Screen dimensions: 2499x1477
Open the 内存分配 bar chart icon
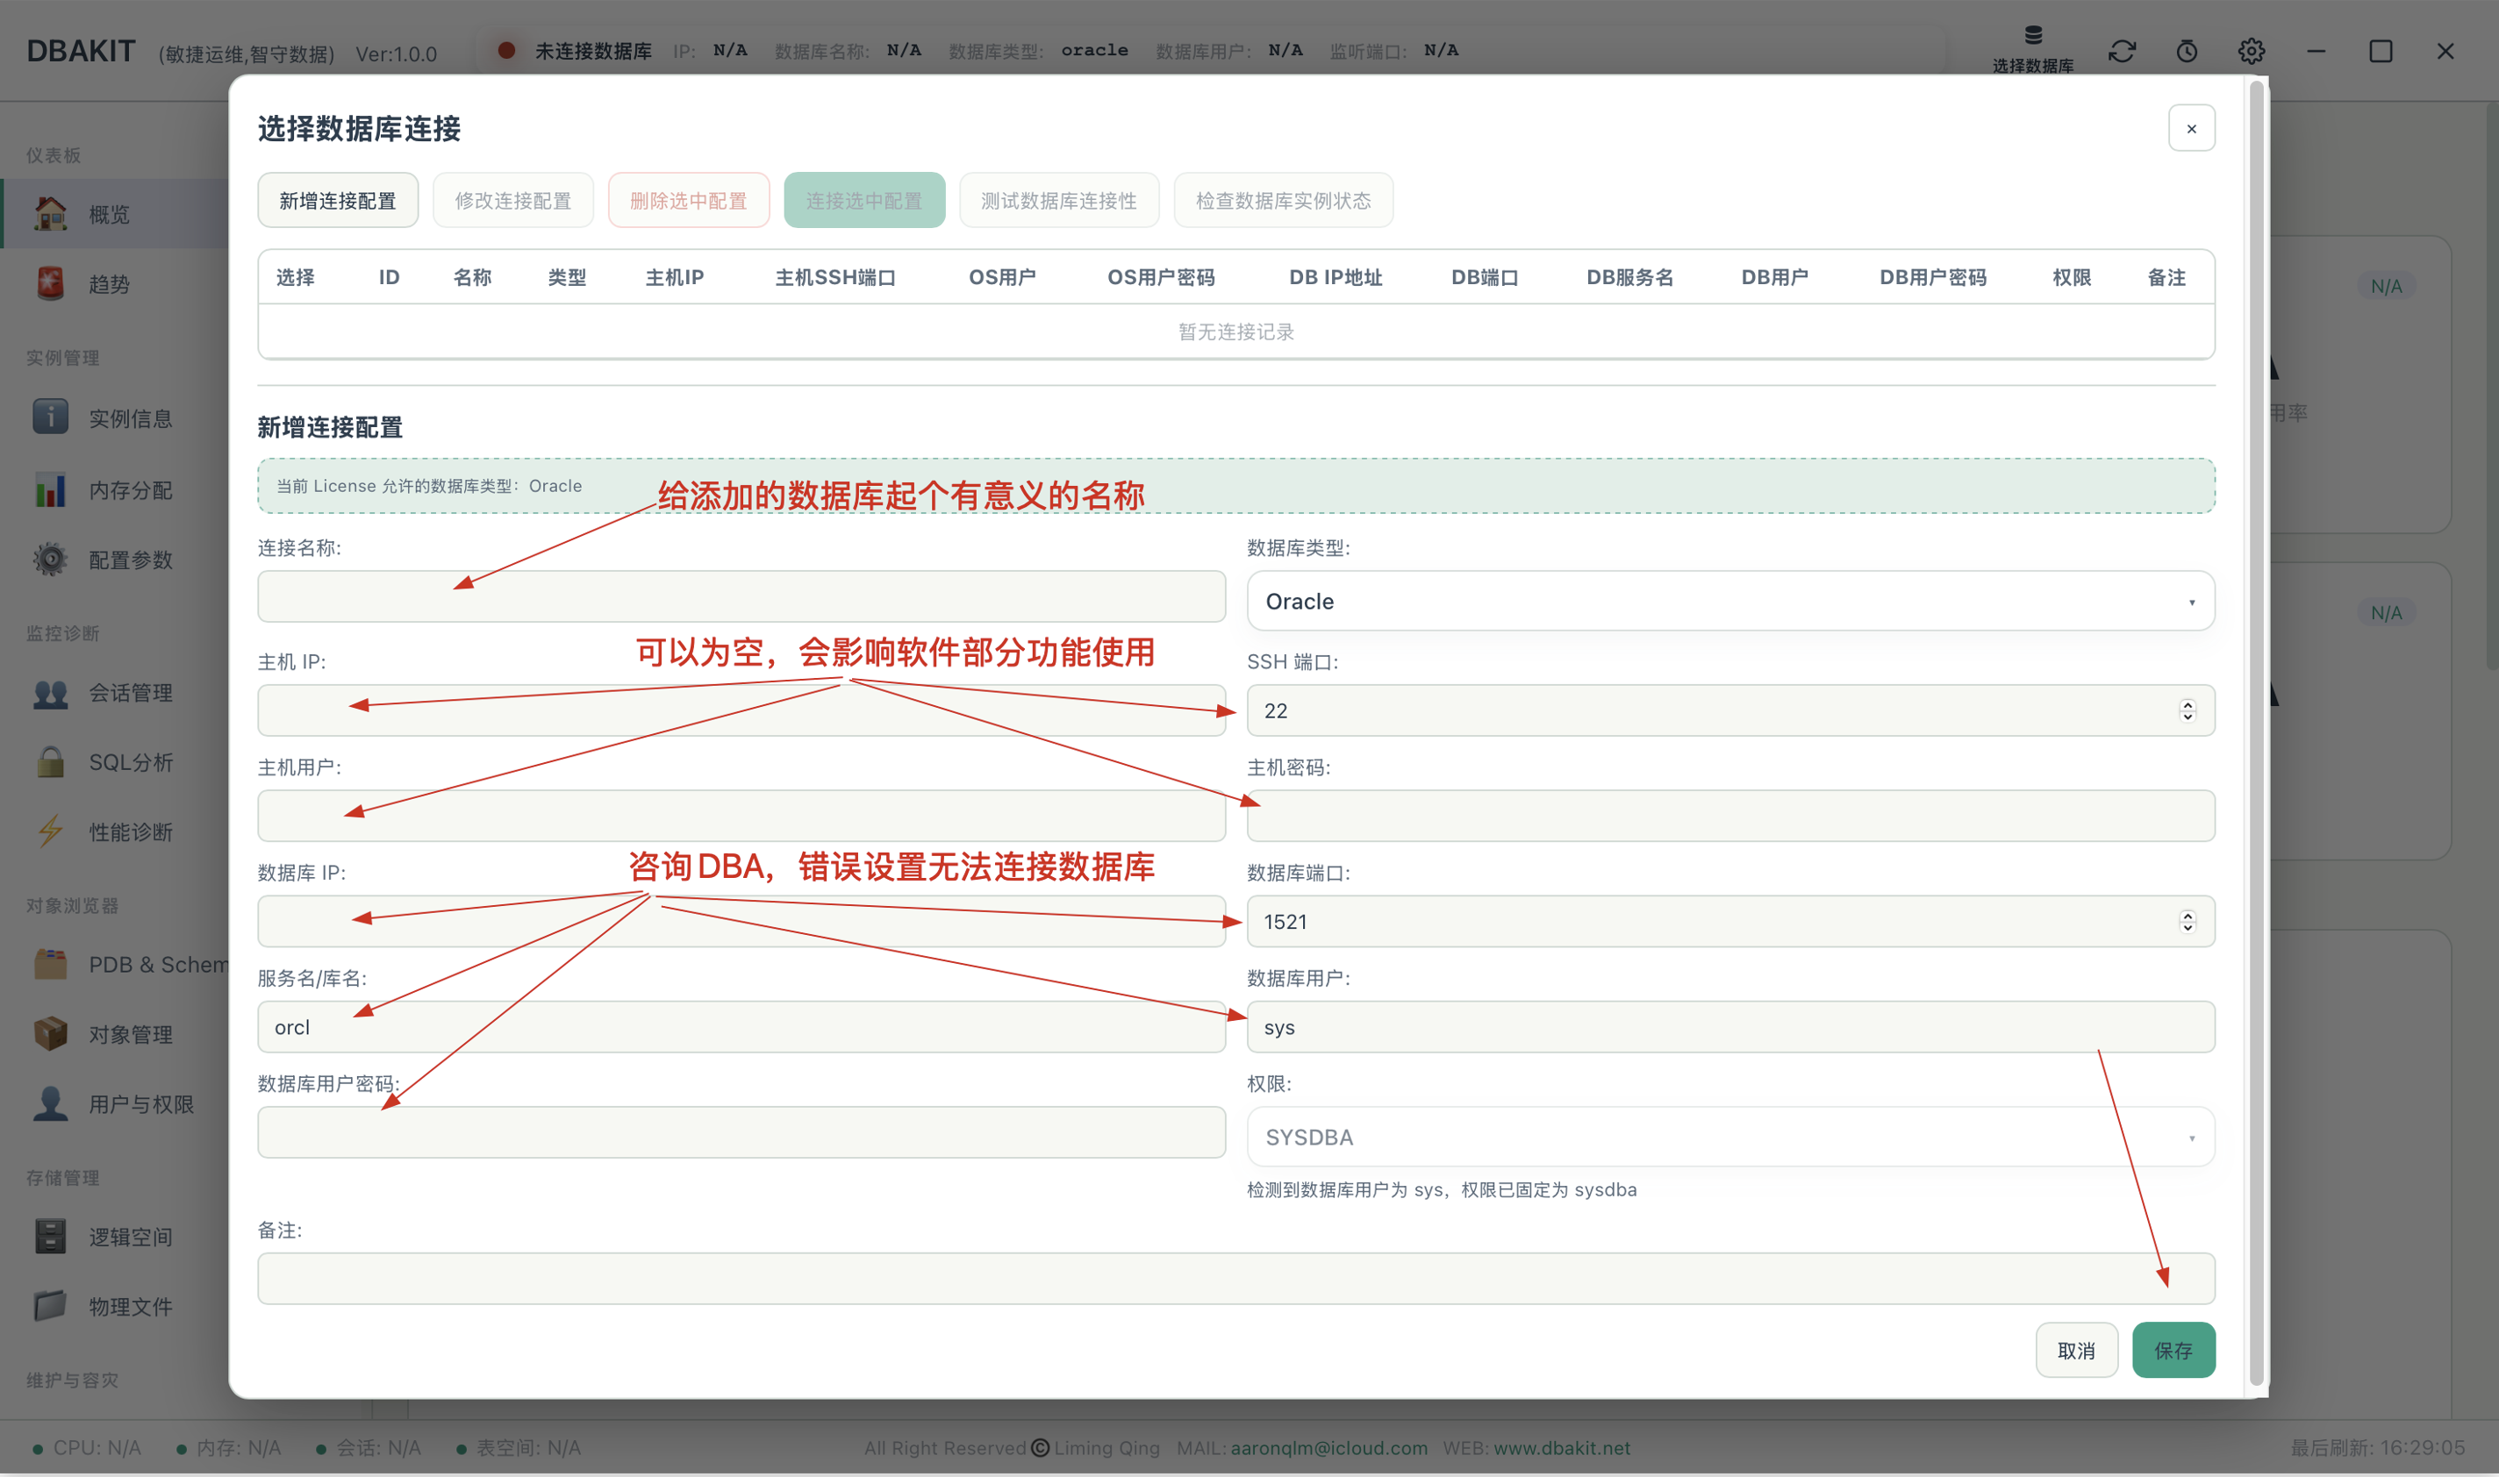(50, 489)
